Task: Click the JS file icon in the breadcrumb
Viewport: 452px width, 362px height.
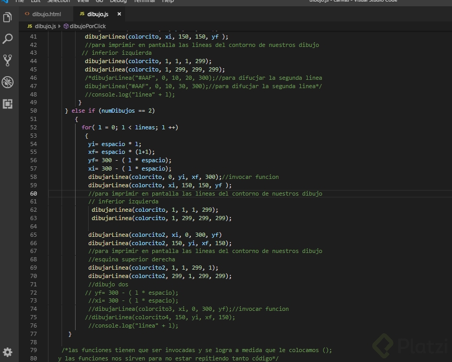Action: 30,26
